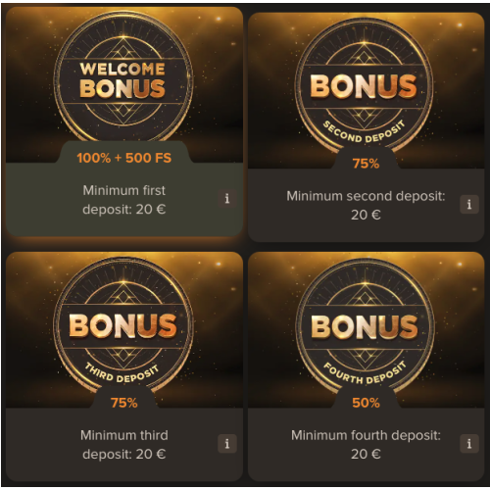Click 'Minimum third deposit: 20 €' text

123,445
